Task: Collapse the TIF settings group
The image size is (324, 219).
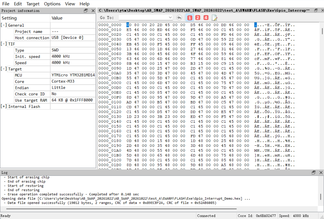Action: pyautogui.click(x=4, y=44)
